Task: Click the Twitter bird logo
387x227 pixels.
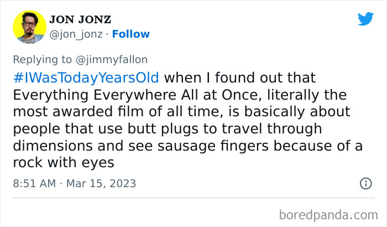Action: click(365, 19)
